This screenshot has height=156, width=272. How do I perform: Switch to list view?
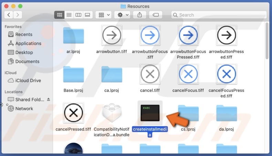[69, 15]
